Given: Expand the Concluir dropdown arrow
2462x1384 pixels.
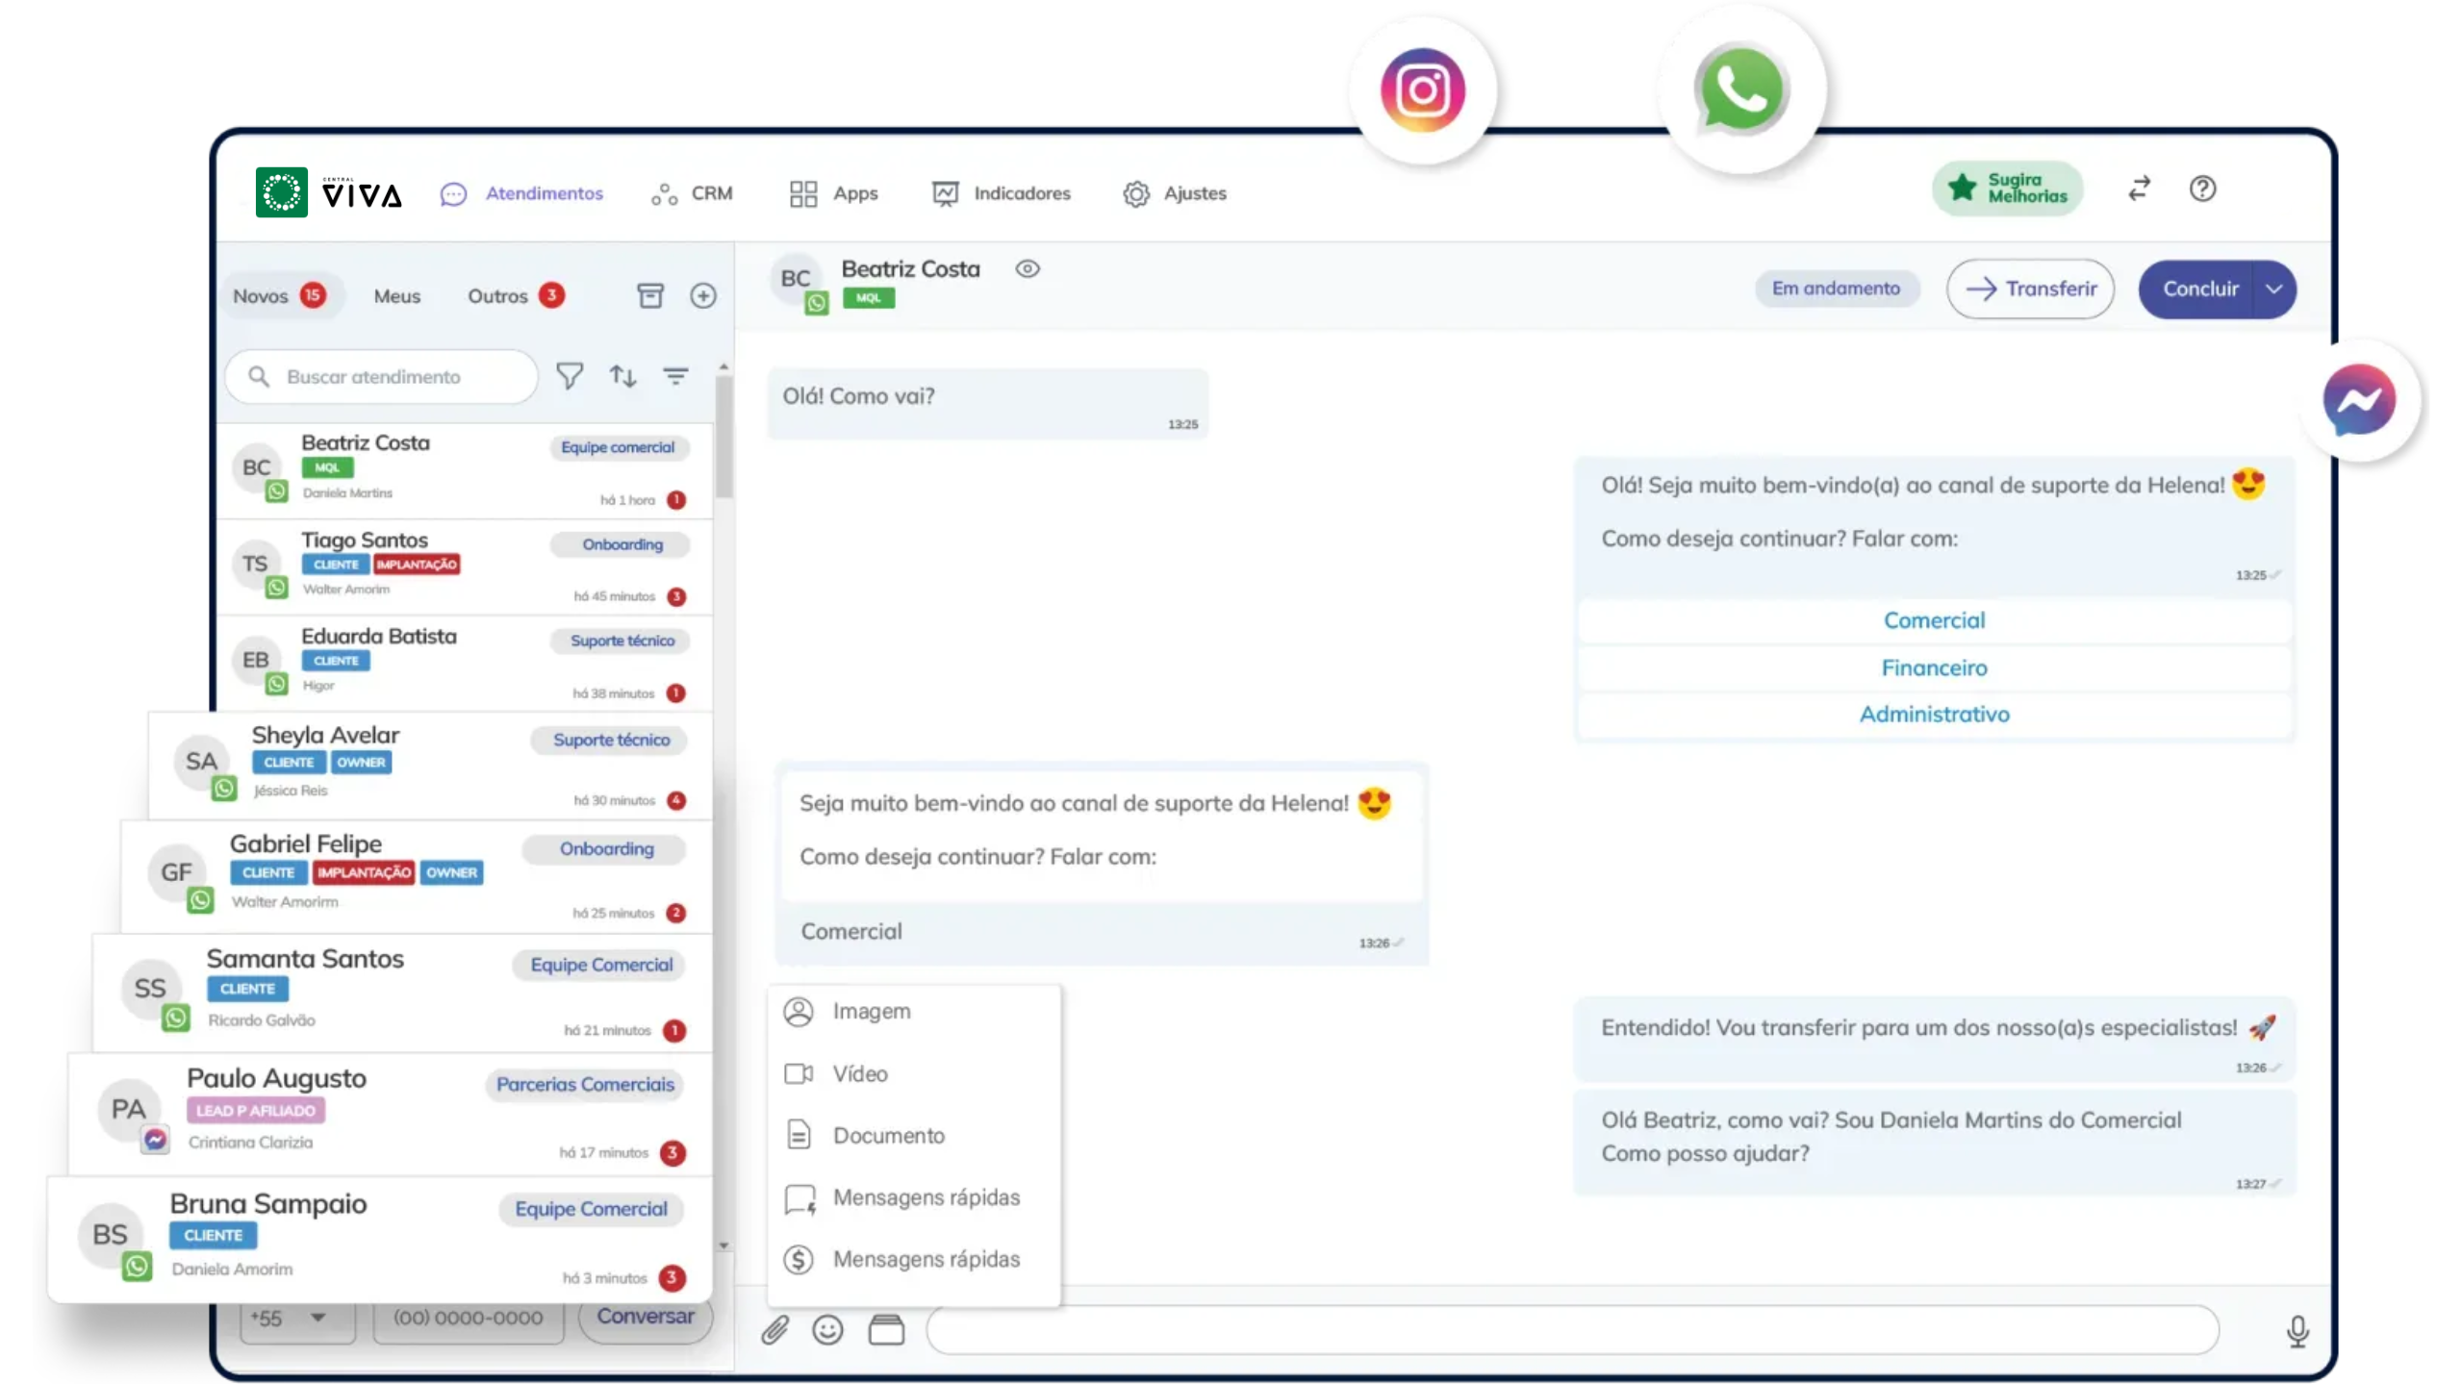Looking at the screenshot, I should [2273, 289].
